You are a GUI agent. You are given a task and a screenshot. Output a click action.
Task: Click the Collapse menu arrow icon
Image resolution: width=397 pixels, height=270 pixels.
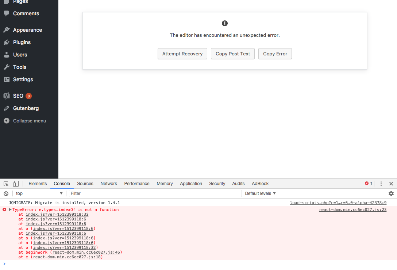click(x=7, y=121)
